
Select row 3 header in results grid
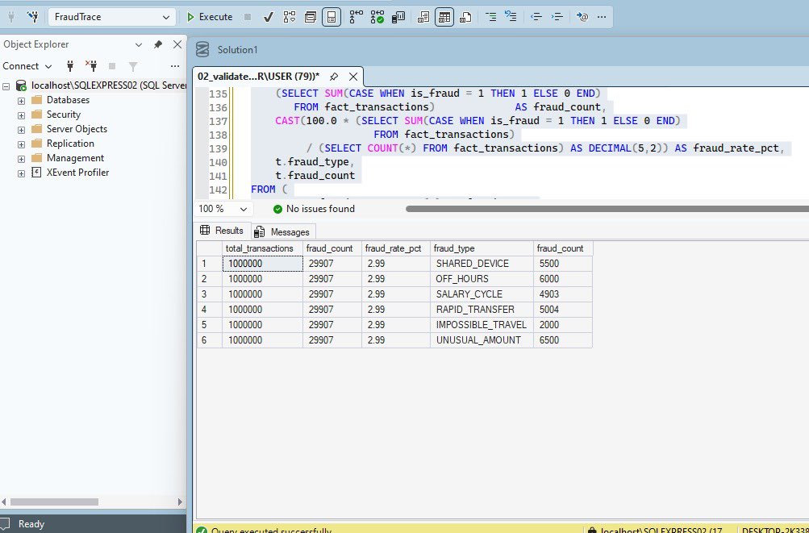click(x=210, y=294)
